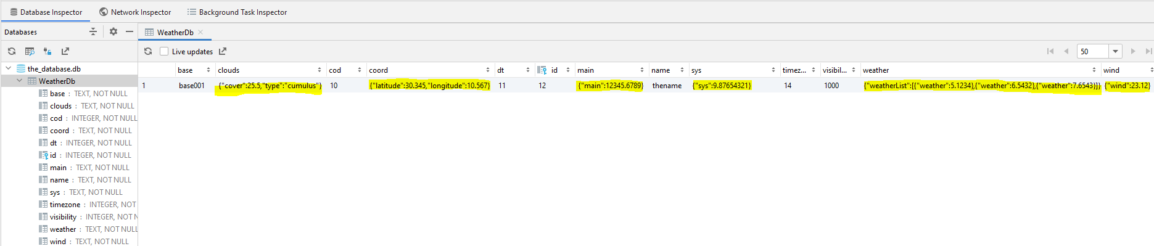Screen dimensions: 1154x246
Task: Click the wind column header
Action: point(1127,70)
